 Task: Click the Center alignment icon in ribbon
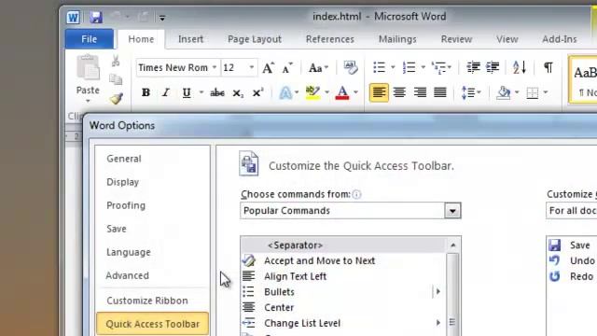point(399,92)
